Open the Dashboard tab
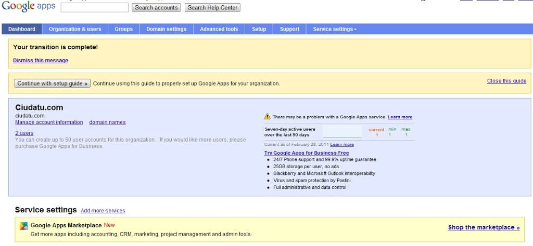533x246 pixels. [22, 29]
